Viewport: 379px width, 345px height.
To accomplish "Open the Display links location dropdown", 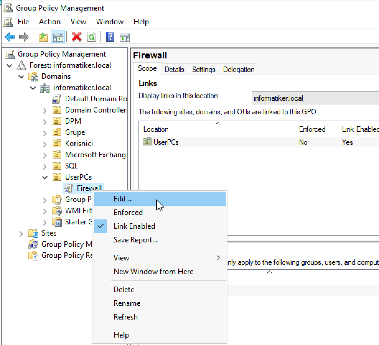I will (315, 98).
